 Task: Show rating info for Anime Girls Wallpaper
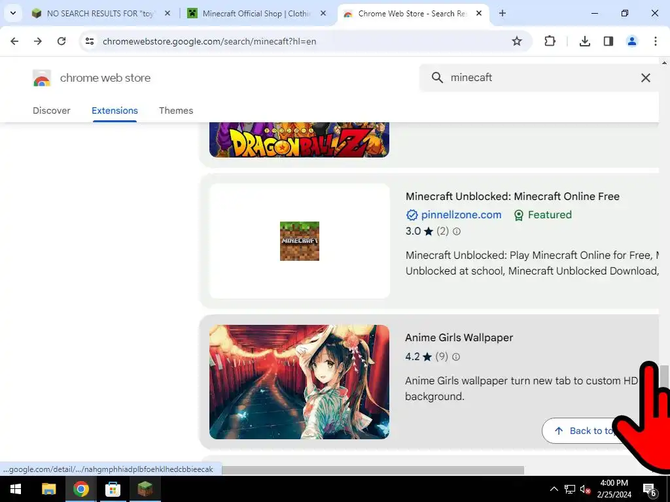tap(456, 357)
